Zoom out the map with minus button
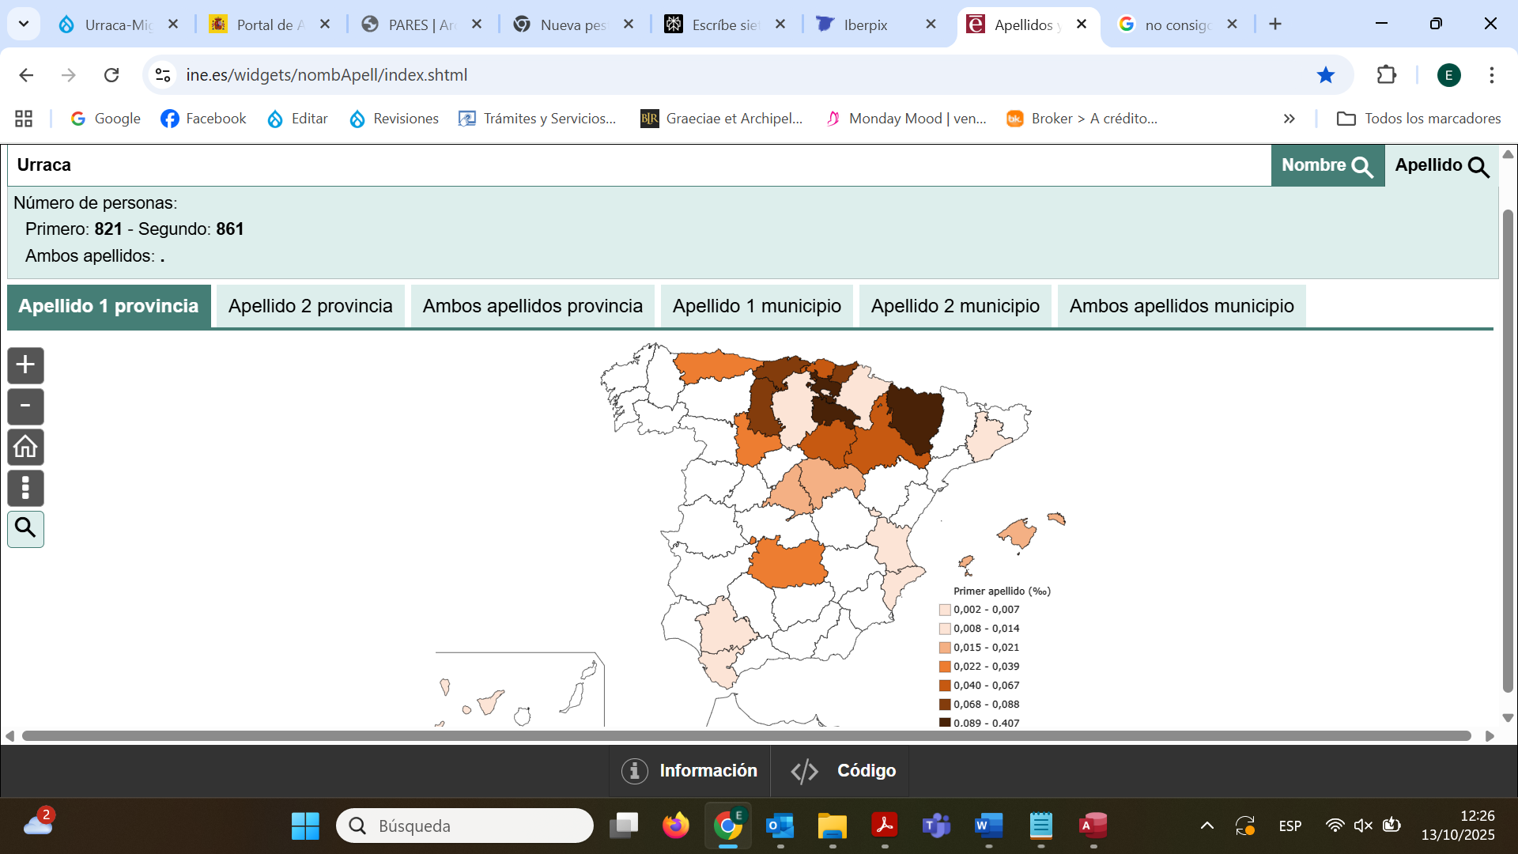 click(25, 406)
